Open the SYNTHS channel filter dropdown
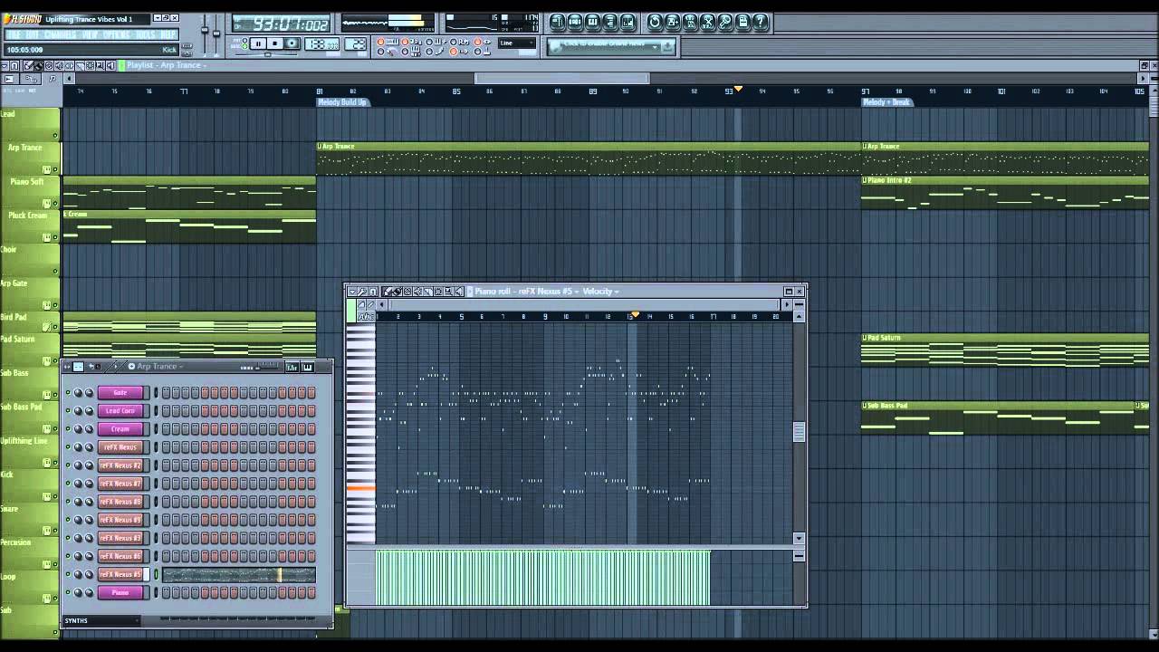Image resolution: width=1159 pixels, height=652 pixels. point(101,620)
